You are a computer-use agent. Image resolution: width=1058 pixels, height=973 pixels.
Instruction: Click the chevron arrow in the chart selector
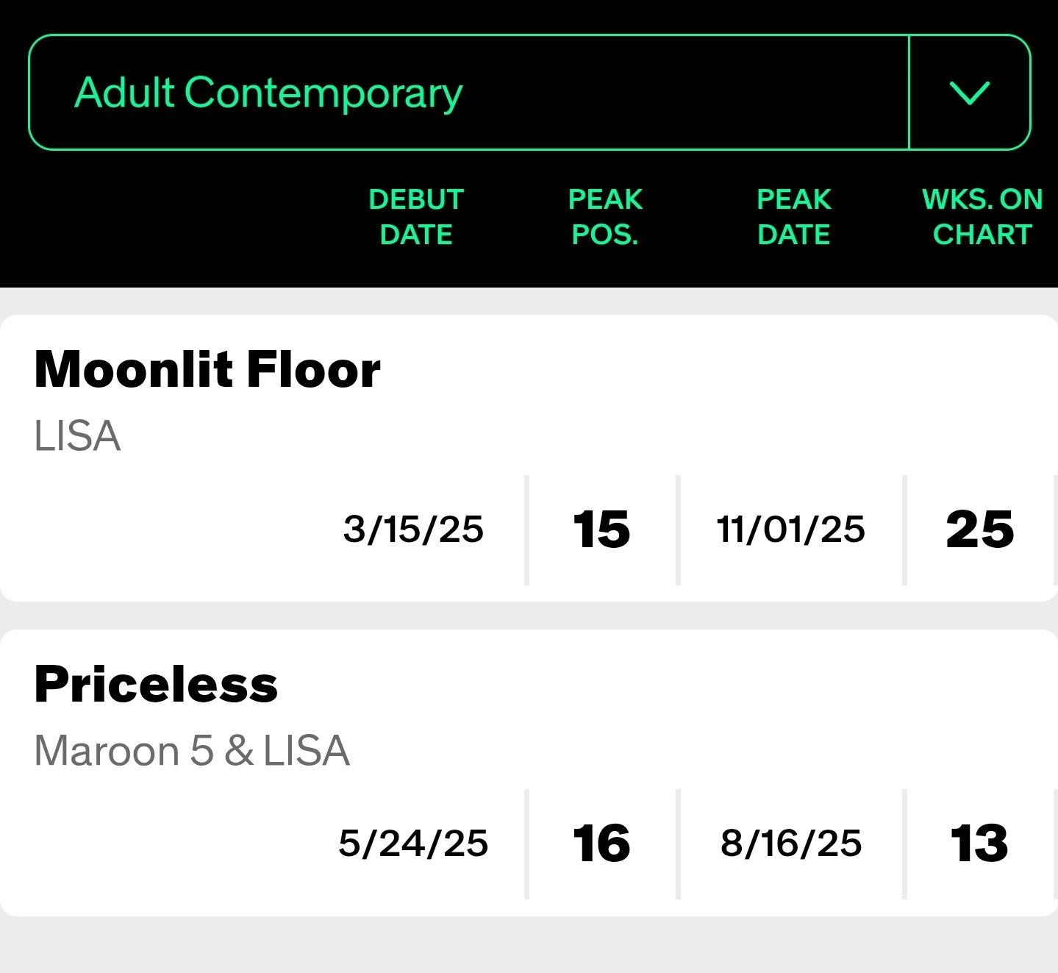tap(969, 93)
